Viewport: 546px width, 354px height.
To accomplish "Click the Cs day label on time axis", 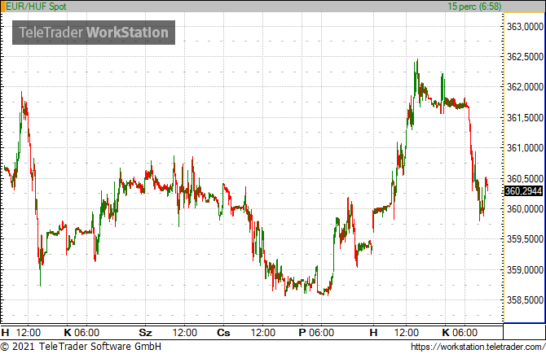I will [223, 333].
